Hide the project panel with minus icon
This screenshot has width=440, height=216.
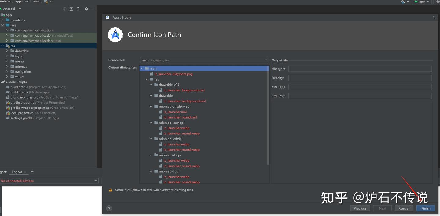tap(93, 9)
